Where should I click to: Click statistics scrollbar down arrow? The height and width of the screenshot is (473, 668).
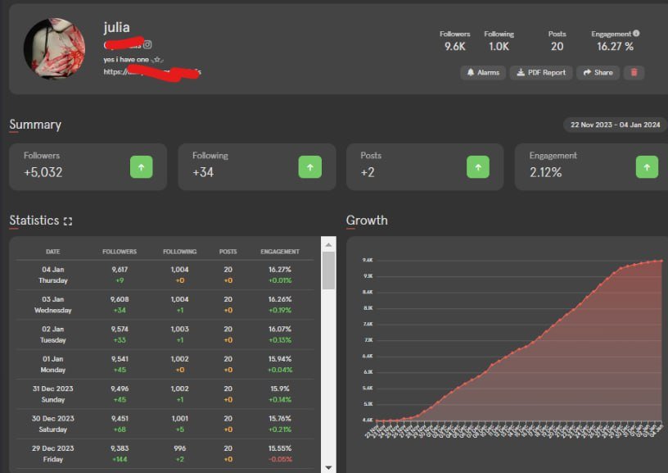[328, 467]
